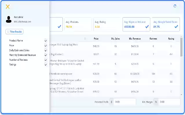Viewport: 185px width, 115px height.
Task: Toggle the Ratings checkbox
Action: point(46,64)
